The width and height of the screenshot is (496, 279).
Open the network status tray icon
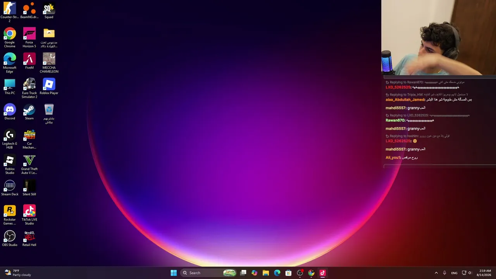tap(464, 273)
